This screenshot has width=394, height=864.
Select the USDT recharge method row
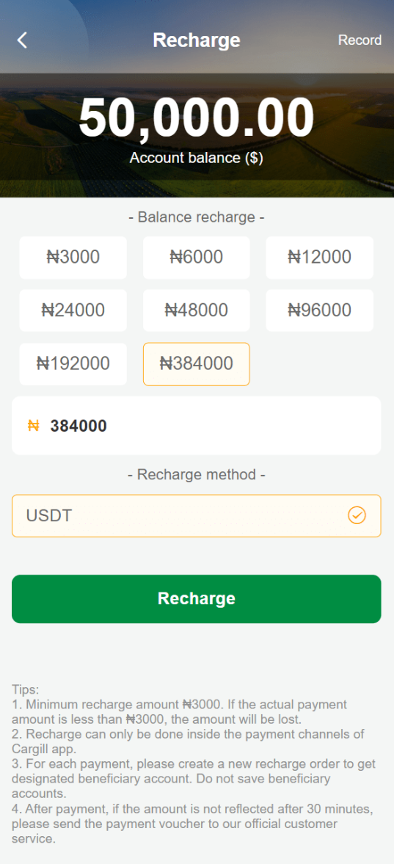pos(196,516)
